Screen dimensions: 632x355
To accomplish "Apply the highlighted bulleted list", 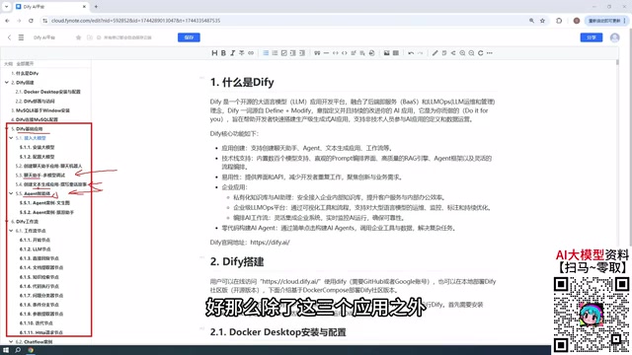I will point(266,53).
